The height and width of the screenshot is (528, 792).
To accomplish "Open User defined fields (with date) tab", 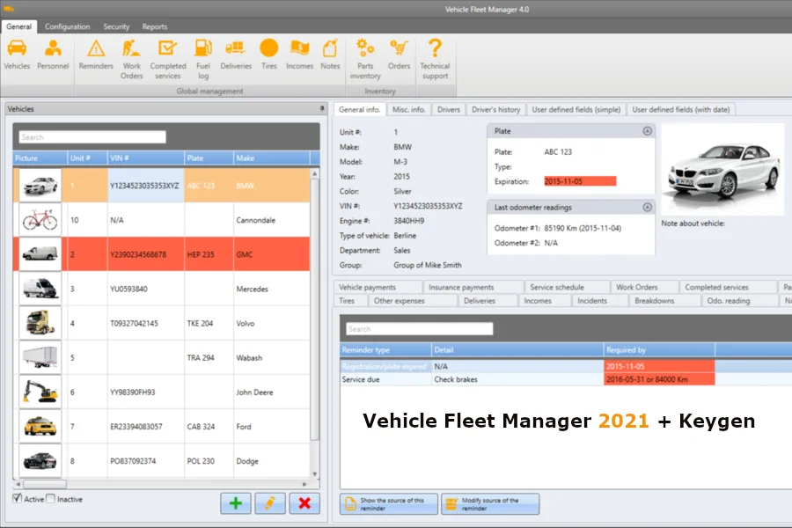I will (x=681, y=109).
